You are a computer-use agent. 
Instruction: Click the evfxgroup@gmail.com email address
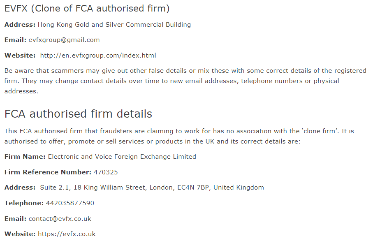point(64,40)
